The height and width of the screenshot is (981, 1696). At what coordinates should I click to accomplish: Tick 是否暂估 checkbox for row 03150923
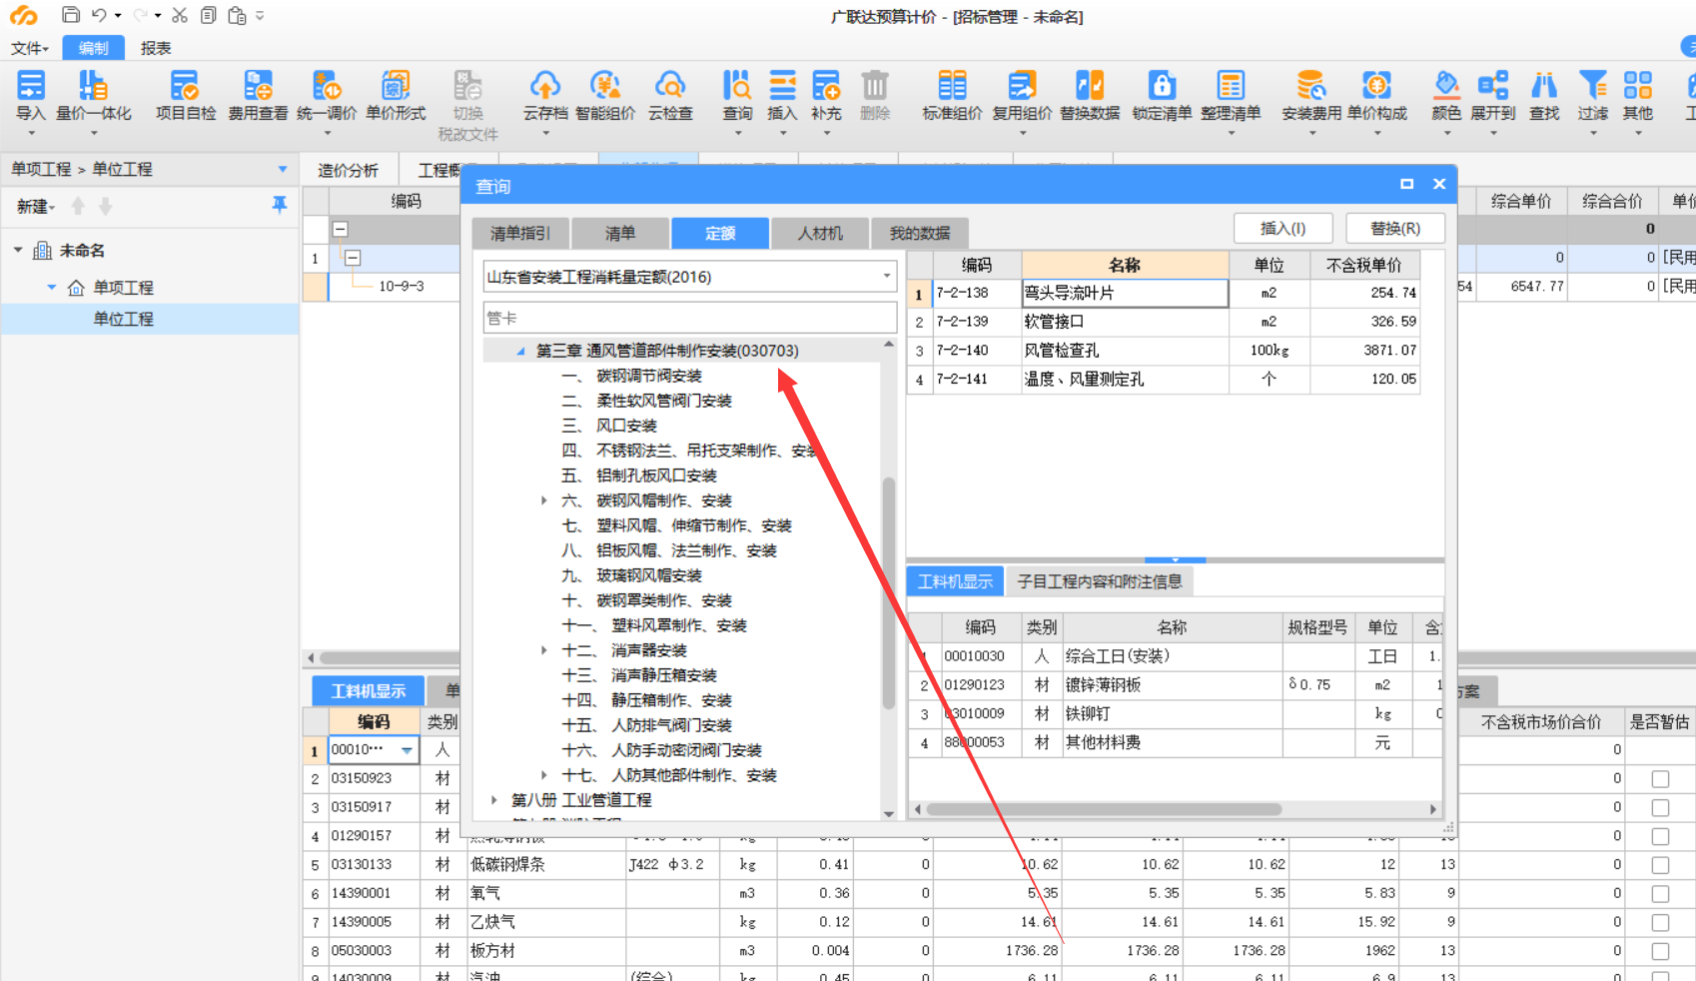click(1660, 779)
